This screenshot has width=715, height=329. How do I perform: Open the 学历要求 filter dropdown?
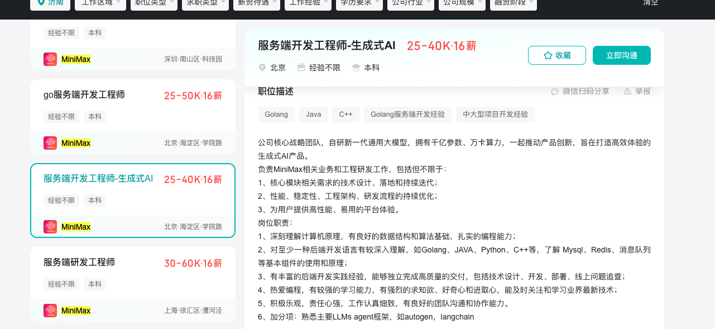pos(360,3)
